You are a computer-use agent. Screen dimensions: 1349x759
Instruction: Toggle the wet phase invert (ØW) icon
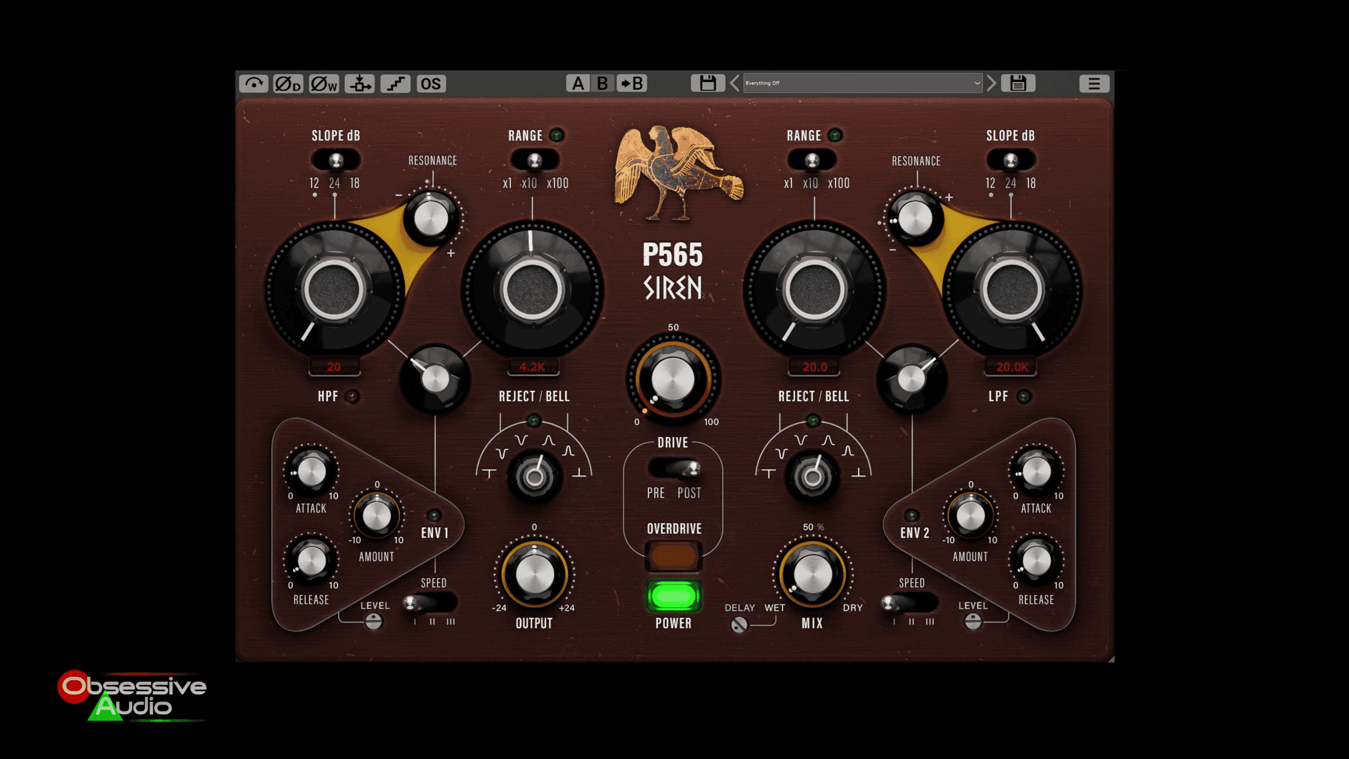click(324, 83)
